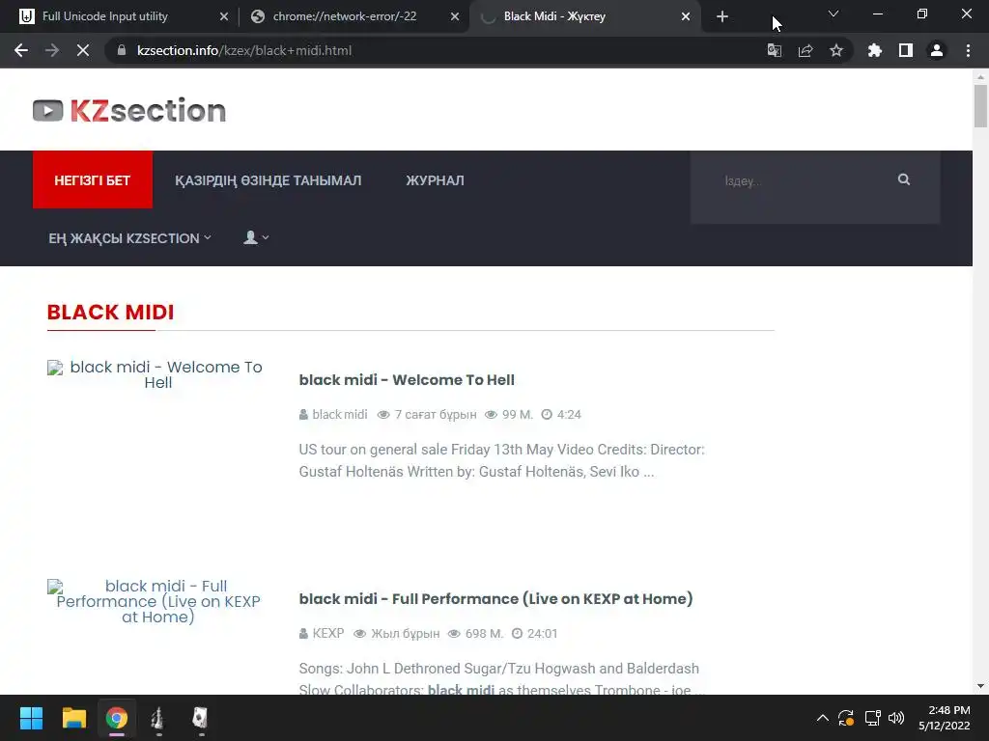This screenshot has width=989, height=741.
Task: Open the ЖУРНАЛ menu item
Action: [436, 180]
